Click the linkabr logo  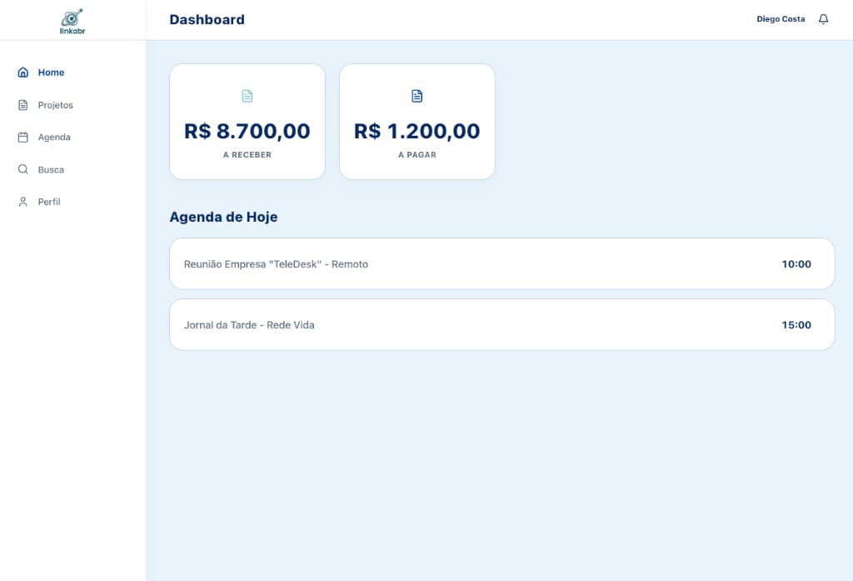[x=72, y=19]
